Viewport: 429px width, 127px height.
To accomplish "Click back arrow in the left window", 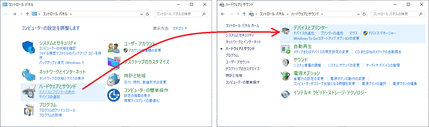I will click(x=6, y=14).
